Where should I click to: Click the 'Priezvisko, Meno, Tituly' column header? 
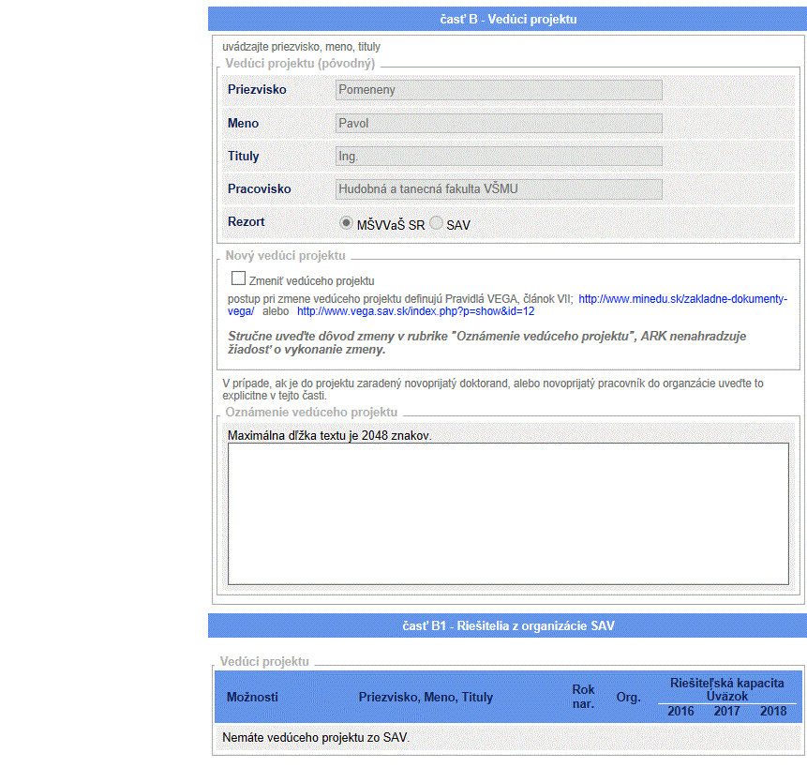[426, 698]
